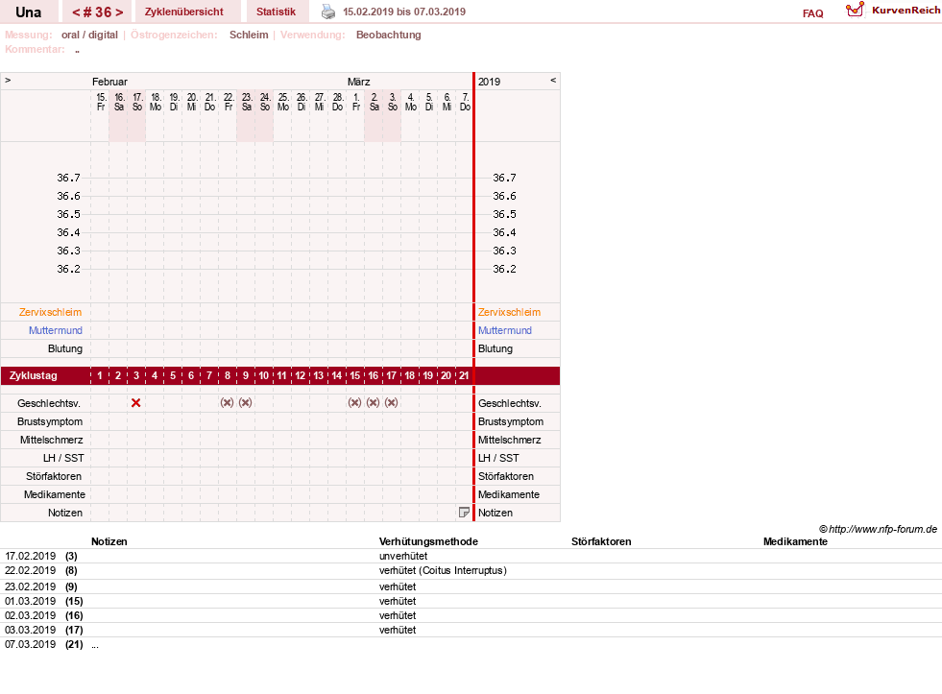Click the Schleim estrogen sign value

pyautogui.click(x=249, y=35)
